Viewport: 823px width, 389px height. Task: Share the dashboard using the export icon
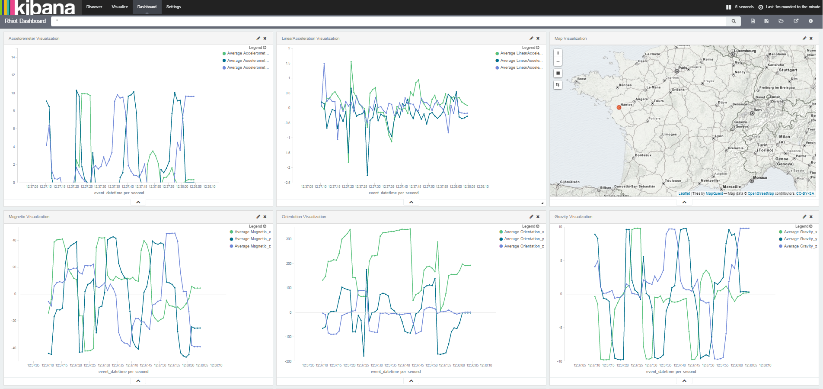[796, 21]
